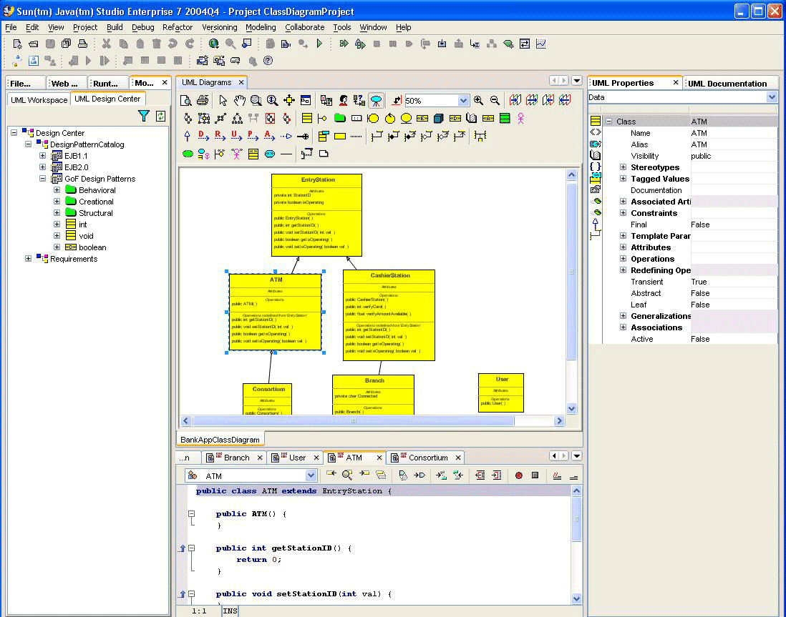Screen dimensions: 786x617
Task: Select the 3D cube node tool
Action: click(x=438, y=119)
